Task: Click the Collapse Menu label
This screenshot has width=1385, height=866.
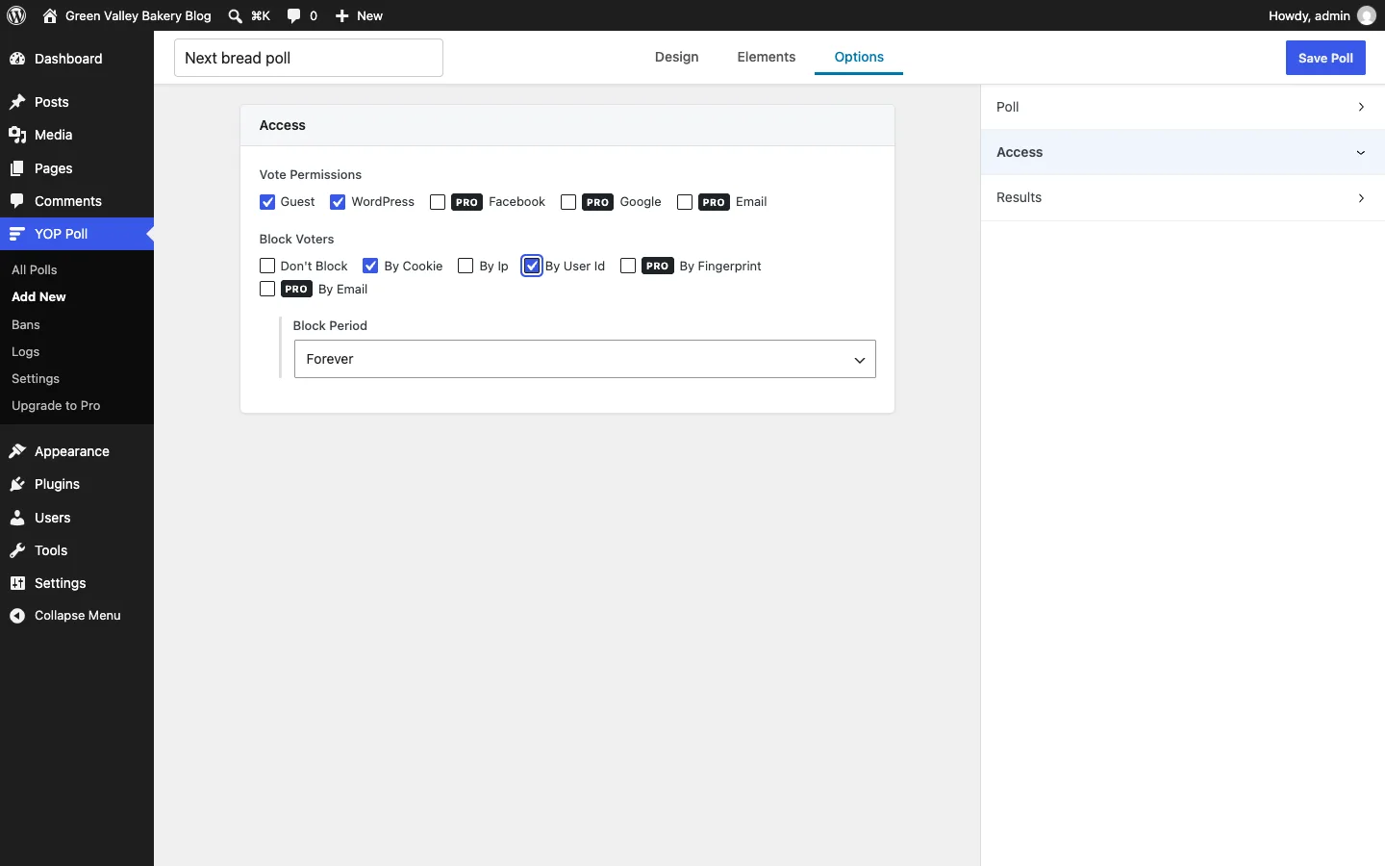Action: click(78, 616)
